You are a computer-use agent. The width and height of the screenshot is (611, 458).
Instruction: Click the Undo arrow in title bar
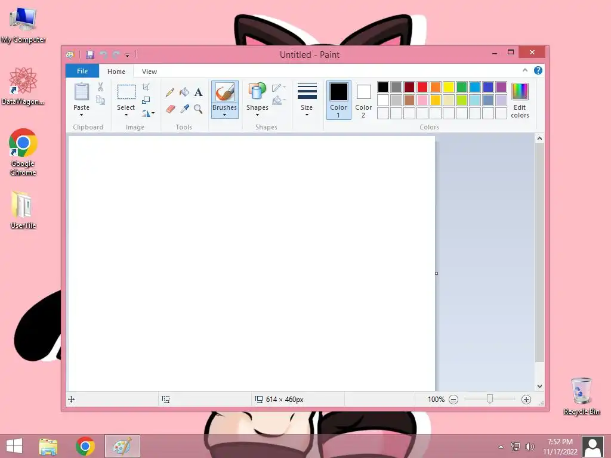[103, 55]
